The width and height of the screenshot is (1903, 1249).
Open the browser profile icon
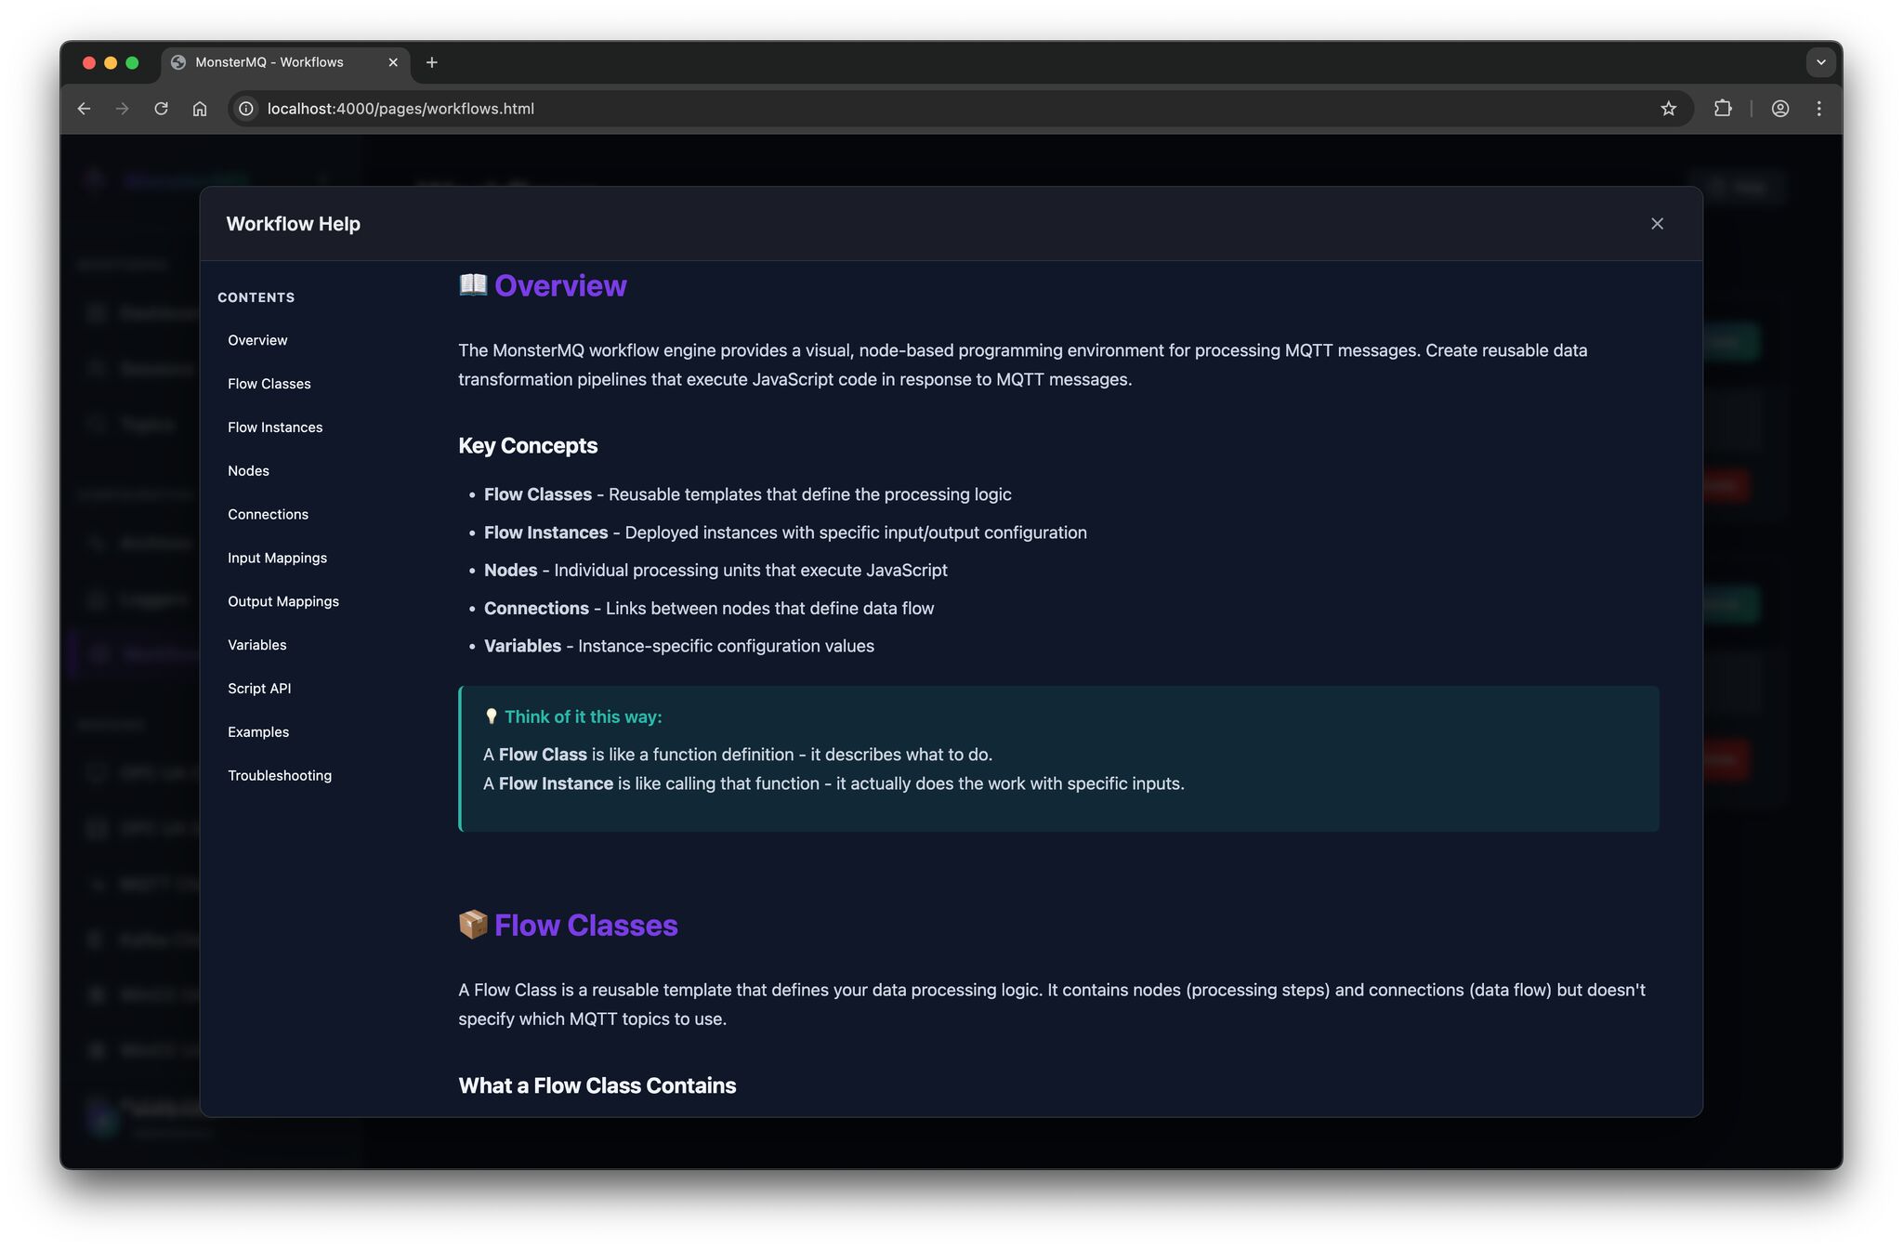[x=1779, y=109]
